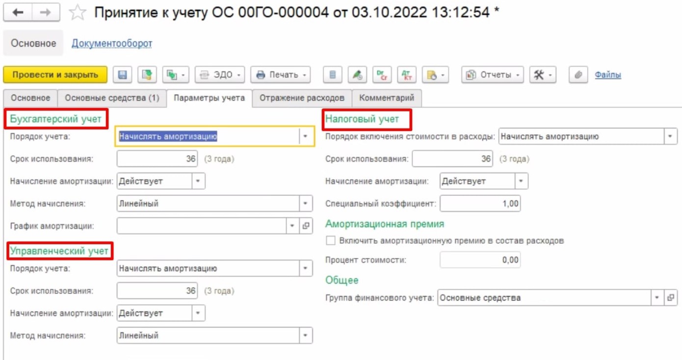Expand Порядок учета dropdown in Бухгалтерский учет

coord(306,137)
